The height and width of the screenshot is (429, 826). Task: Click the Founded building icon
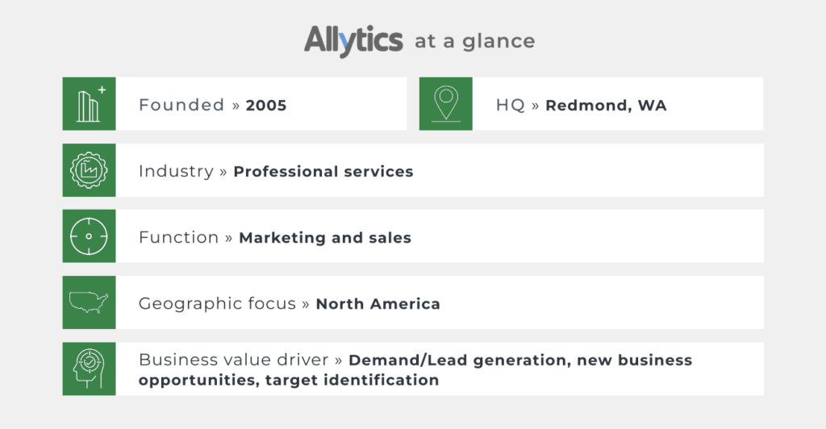[x=89, y=104]
